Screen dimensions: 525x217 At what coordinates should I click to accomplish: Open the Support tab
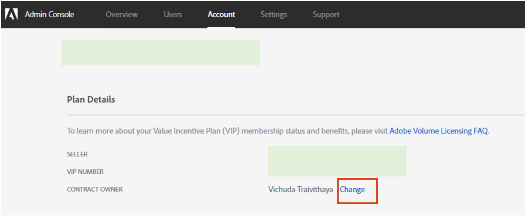point(326,15)
